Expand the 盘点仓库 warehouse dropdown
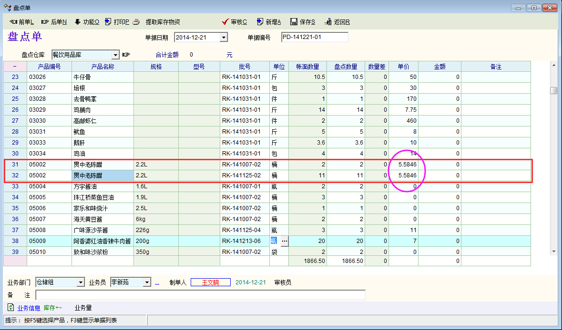This screenshot has height=330, width=562. click(115, 55)
